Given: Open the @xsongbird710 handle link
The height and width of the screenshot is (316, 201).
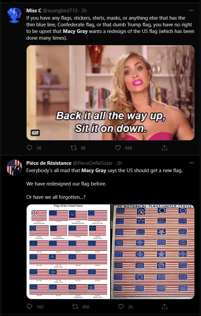Looking at the screenshot, I should coord(60,10).
